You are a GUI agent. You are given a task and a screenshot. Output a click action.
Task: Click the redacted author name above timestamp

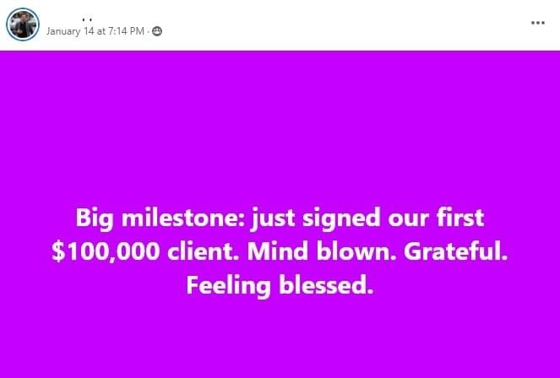coord(88,19)
